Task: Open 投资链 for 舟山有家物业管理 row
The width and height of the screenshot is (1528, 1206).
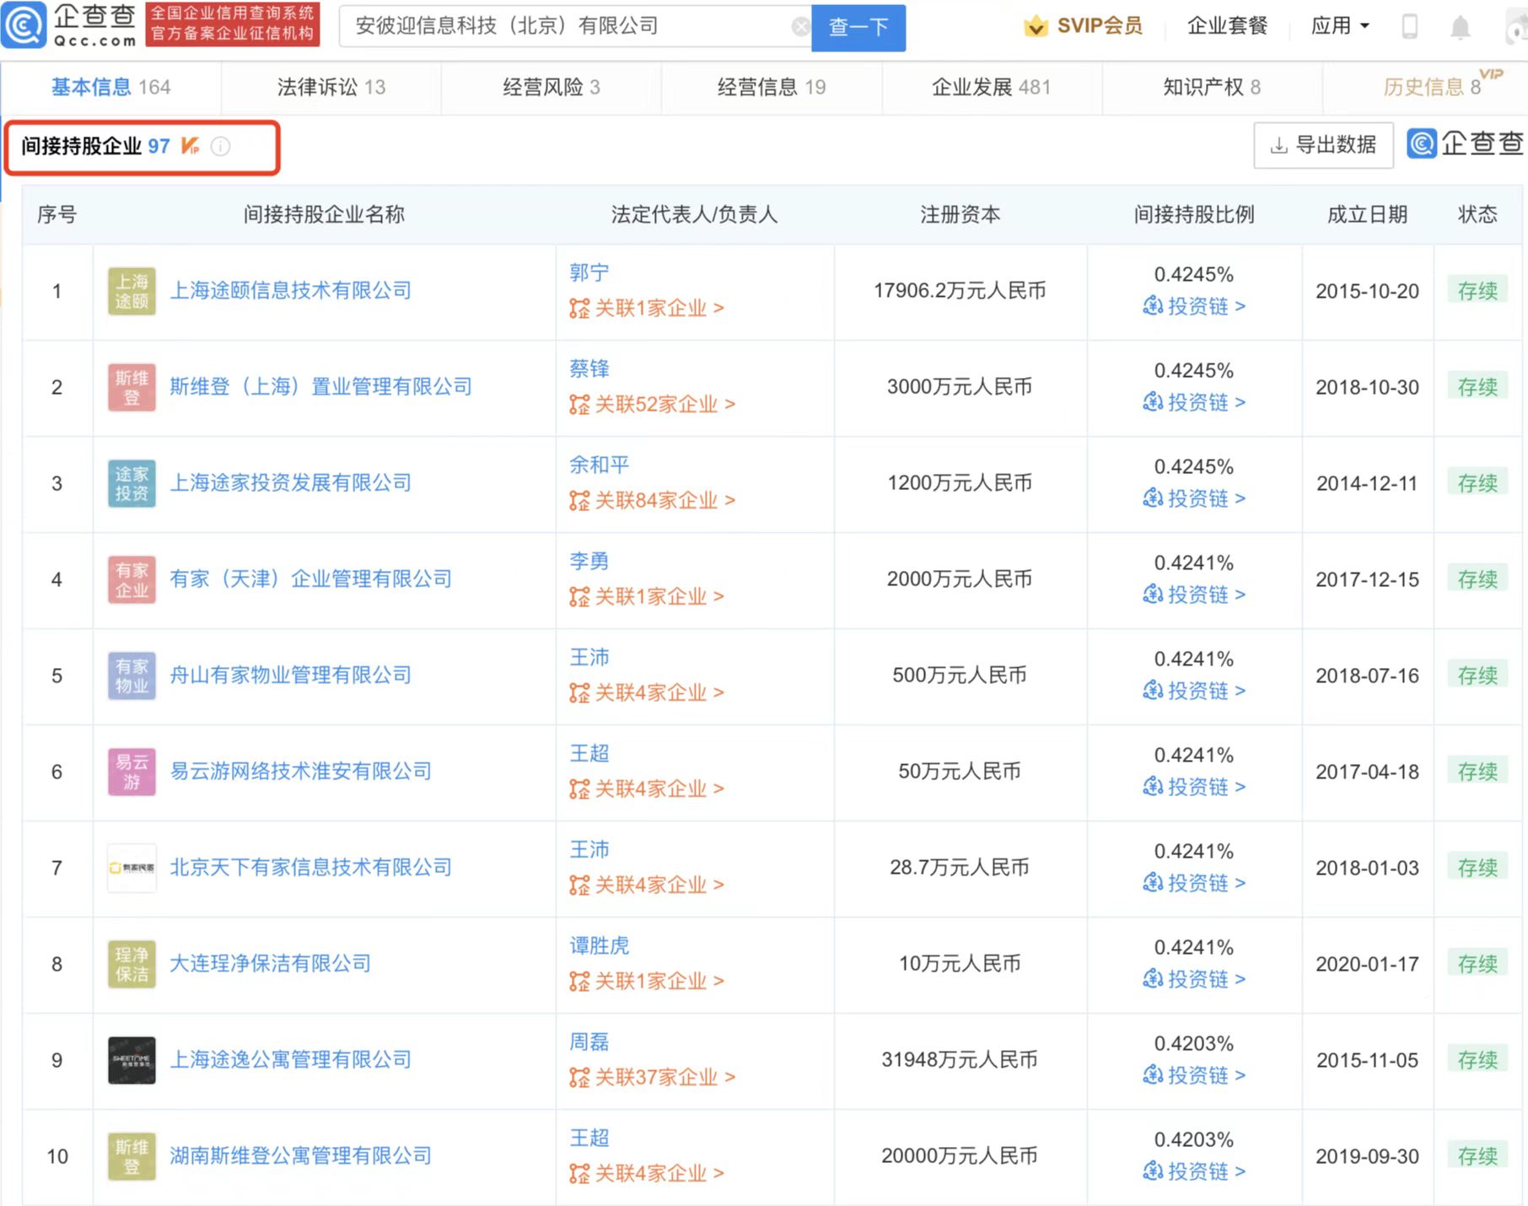Action: pyautogui.click(x=1194, y=691)
